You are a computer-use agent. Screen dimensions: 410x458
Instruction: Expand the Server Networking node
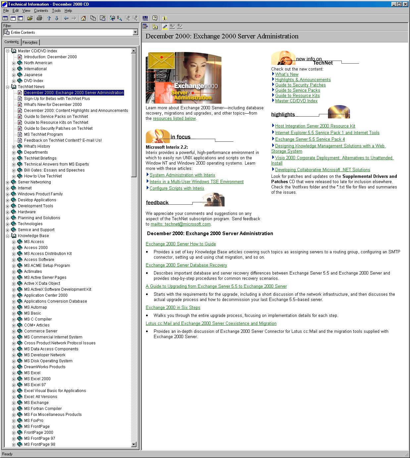7,182
